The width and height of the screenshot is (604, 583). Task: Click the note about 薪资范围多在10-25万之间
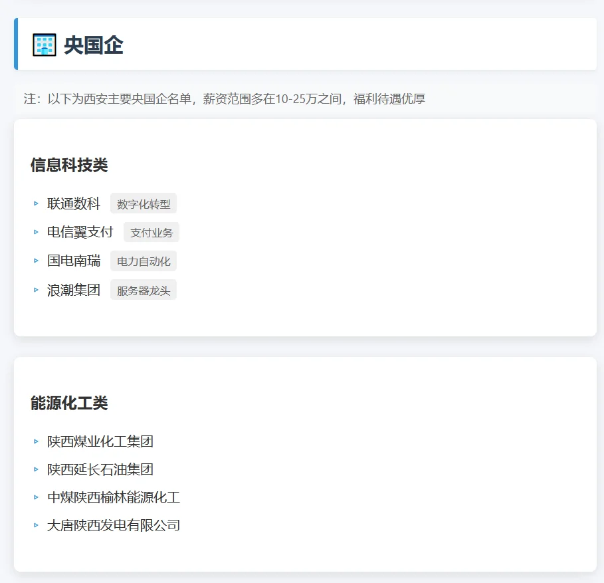(225, 99)
